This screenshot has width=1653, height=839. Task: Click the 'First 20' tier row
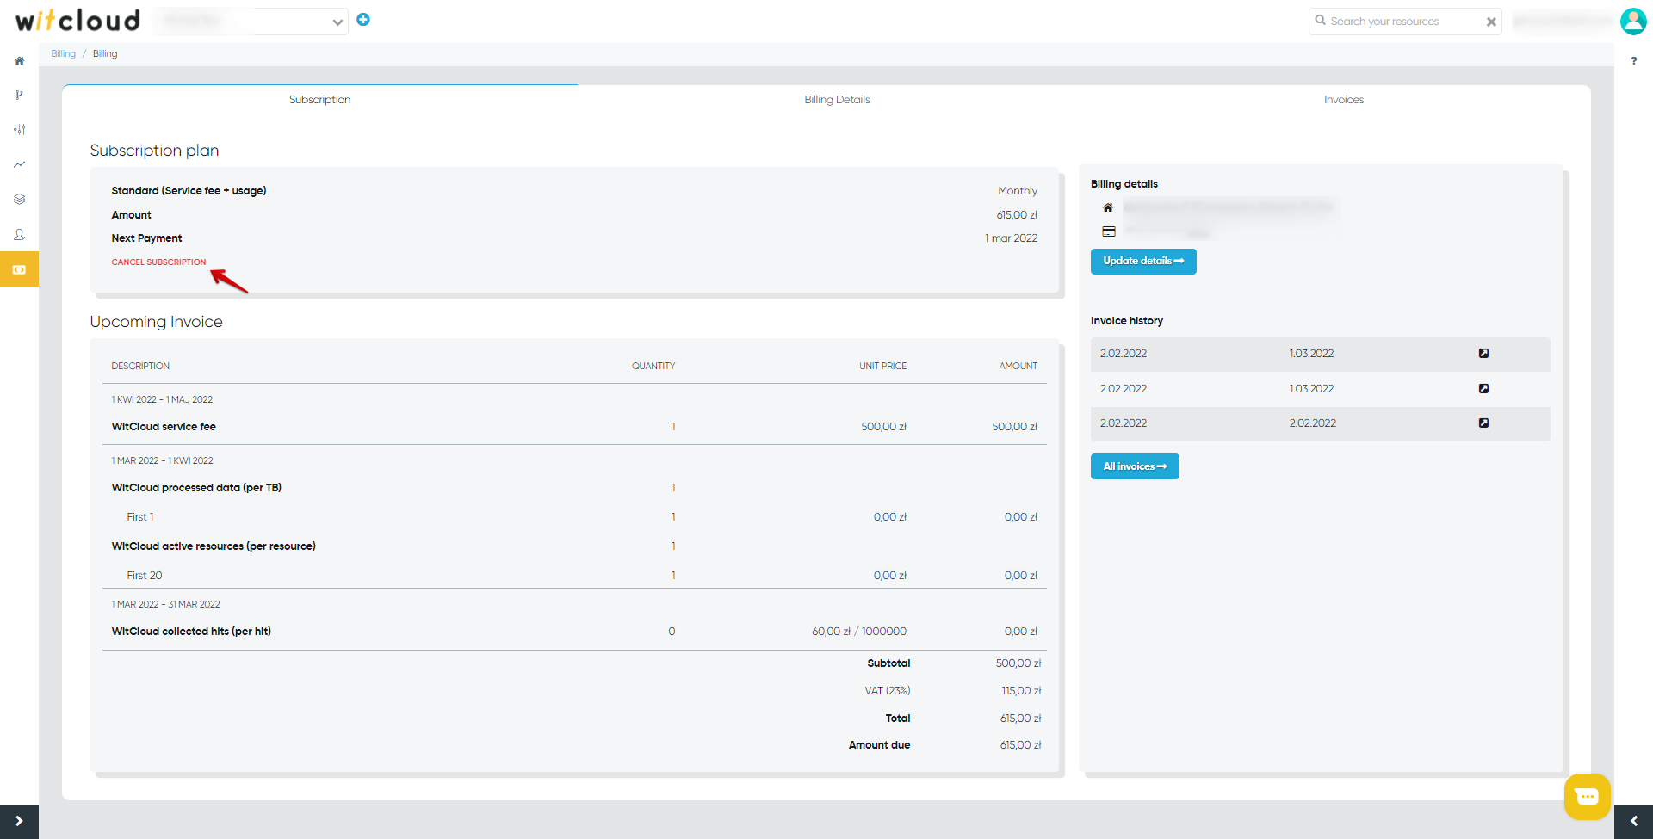145,576
